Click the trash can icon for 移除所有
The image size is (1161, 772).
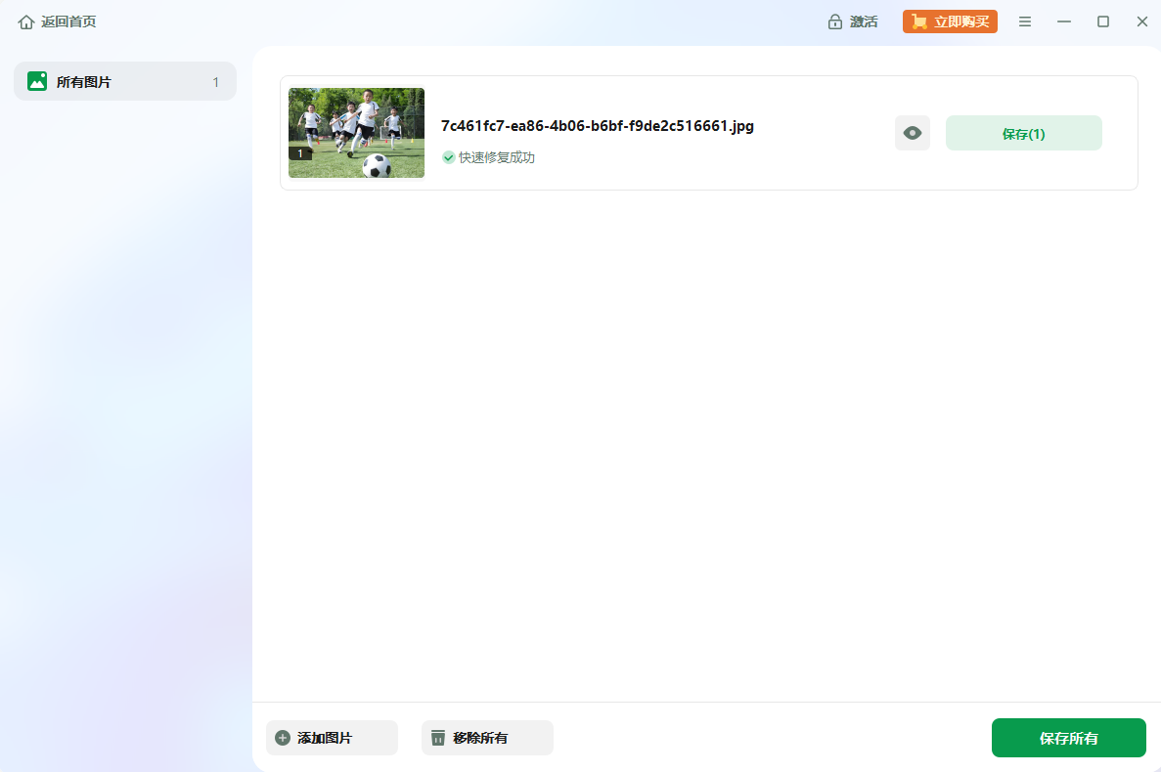pyautogui.click(x=438, y=738)
